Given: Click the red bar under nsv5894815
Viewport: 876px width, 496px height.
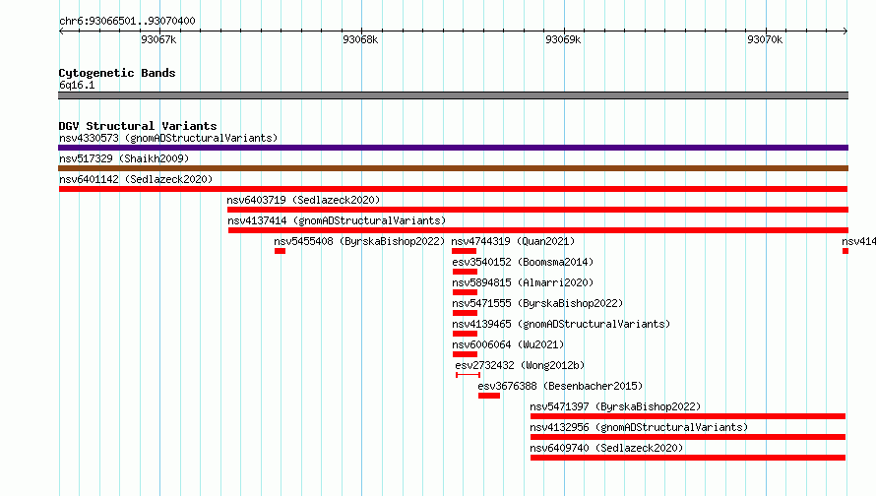Looking at the screenshot, I should 465,292.
